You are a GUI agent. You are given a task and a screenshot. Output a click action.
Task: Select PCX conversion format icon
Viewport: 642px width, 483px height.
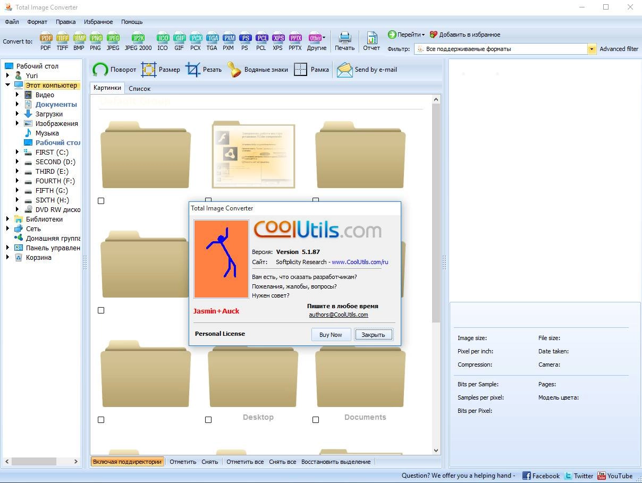196,41
